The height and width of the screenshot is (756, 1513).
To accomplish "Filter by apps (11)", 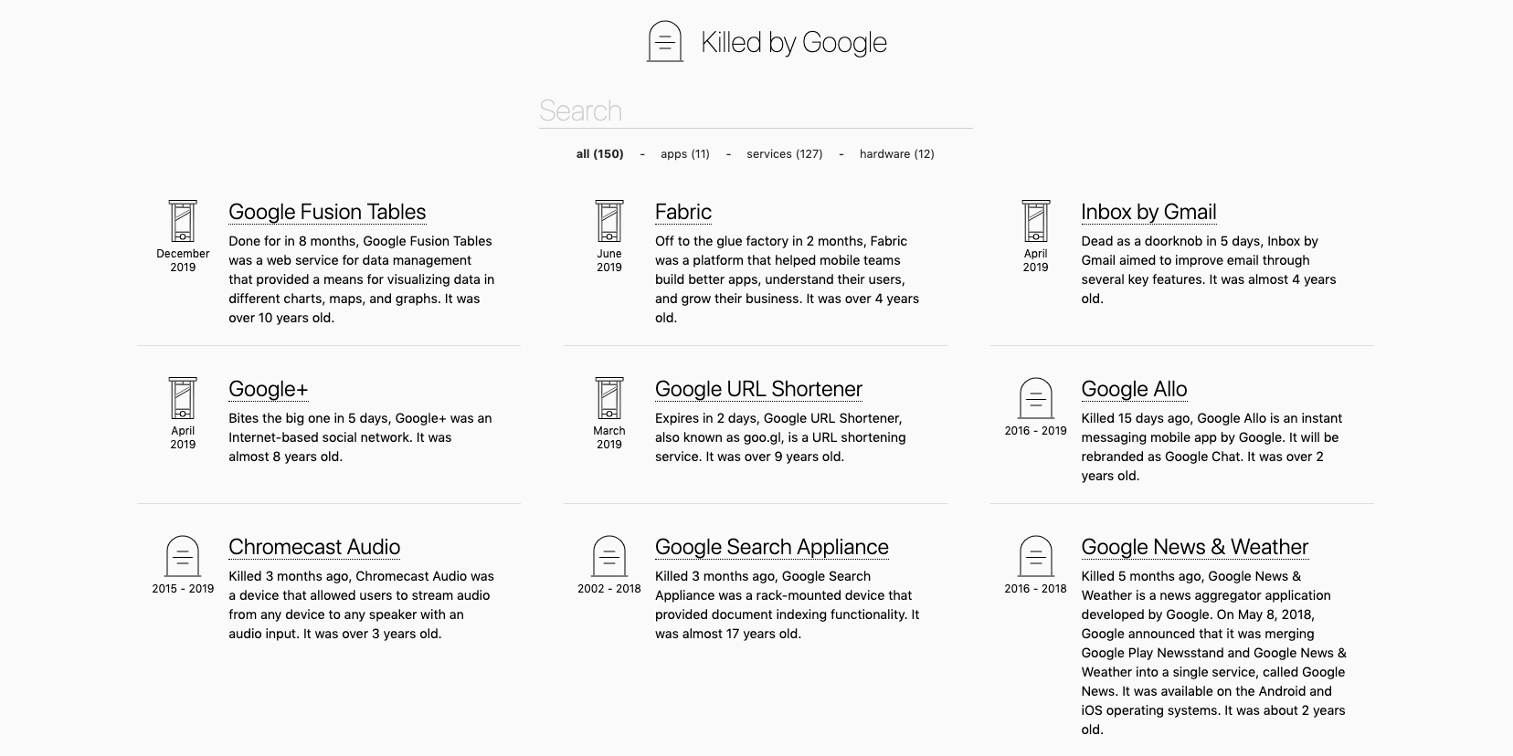I will [x=685, y=154].
